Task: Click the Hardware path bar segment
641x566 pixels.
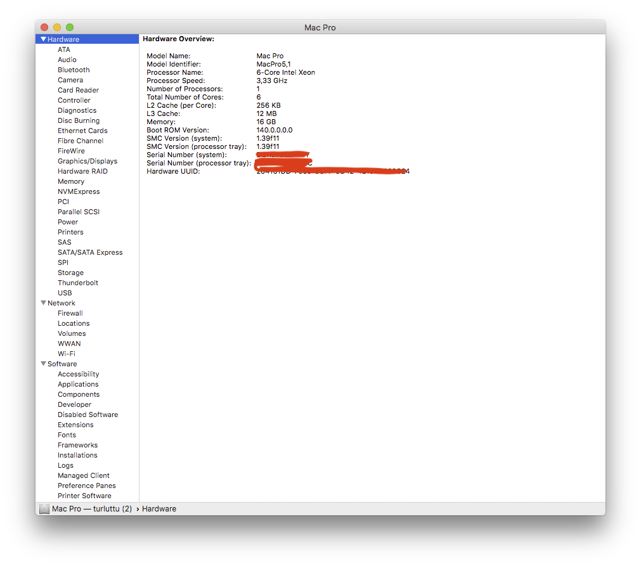Action: click(159, 509)
